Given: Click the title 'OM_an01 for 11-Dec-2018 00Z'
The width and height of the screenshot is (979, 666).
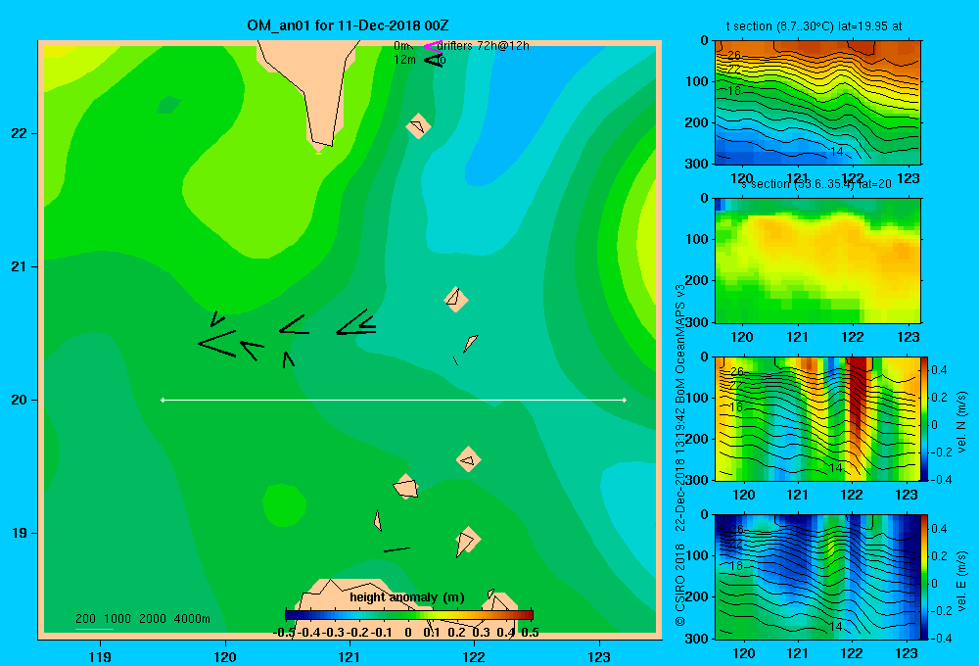Looking at the screenshot, I should pos(348,25).
